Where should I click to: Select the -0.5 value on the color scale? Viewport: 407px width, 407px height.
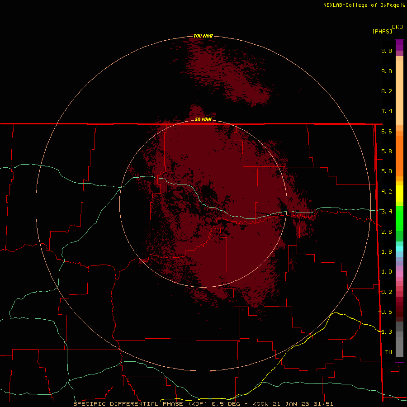(385, 312)
